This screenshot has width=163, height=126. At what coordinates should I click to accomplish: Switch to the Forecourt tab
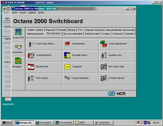pos(117,34)
